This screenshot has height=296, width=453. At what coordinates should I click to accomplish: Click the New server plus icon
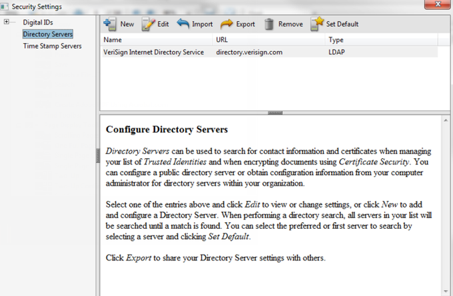coord(110,24)
